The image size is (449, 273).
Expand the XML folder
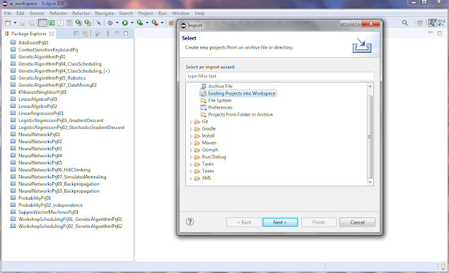click(x=192, y=178)
